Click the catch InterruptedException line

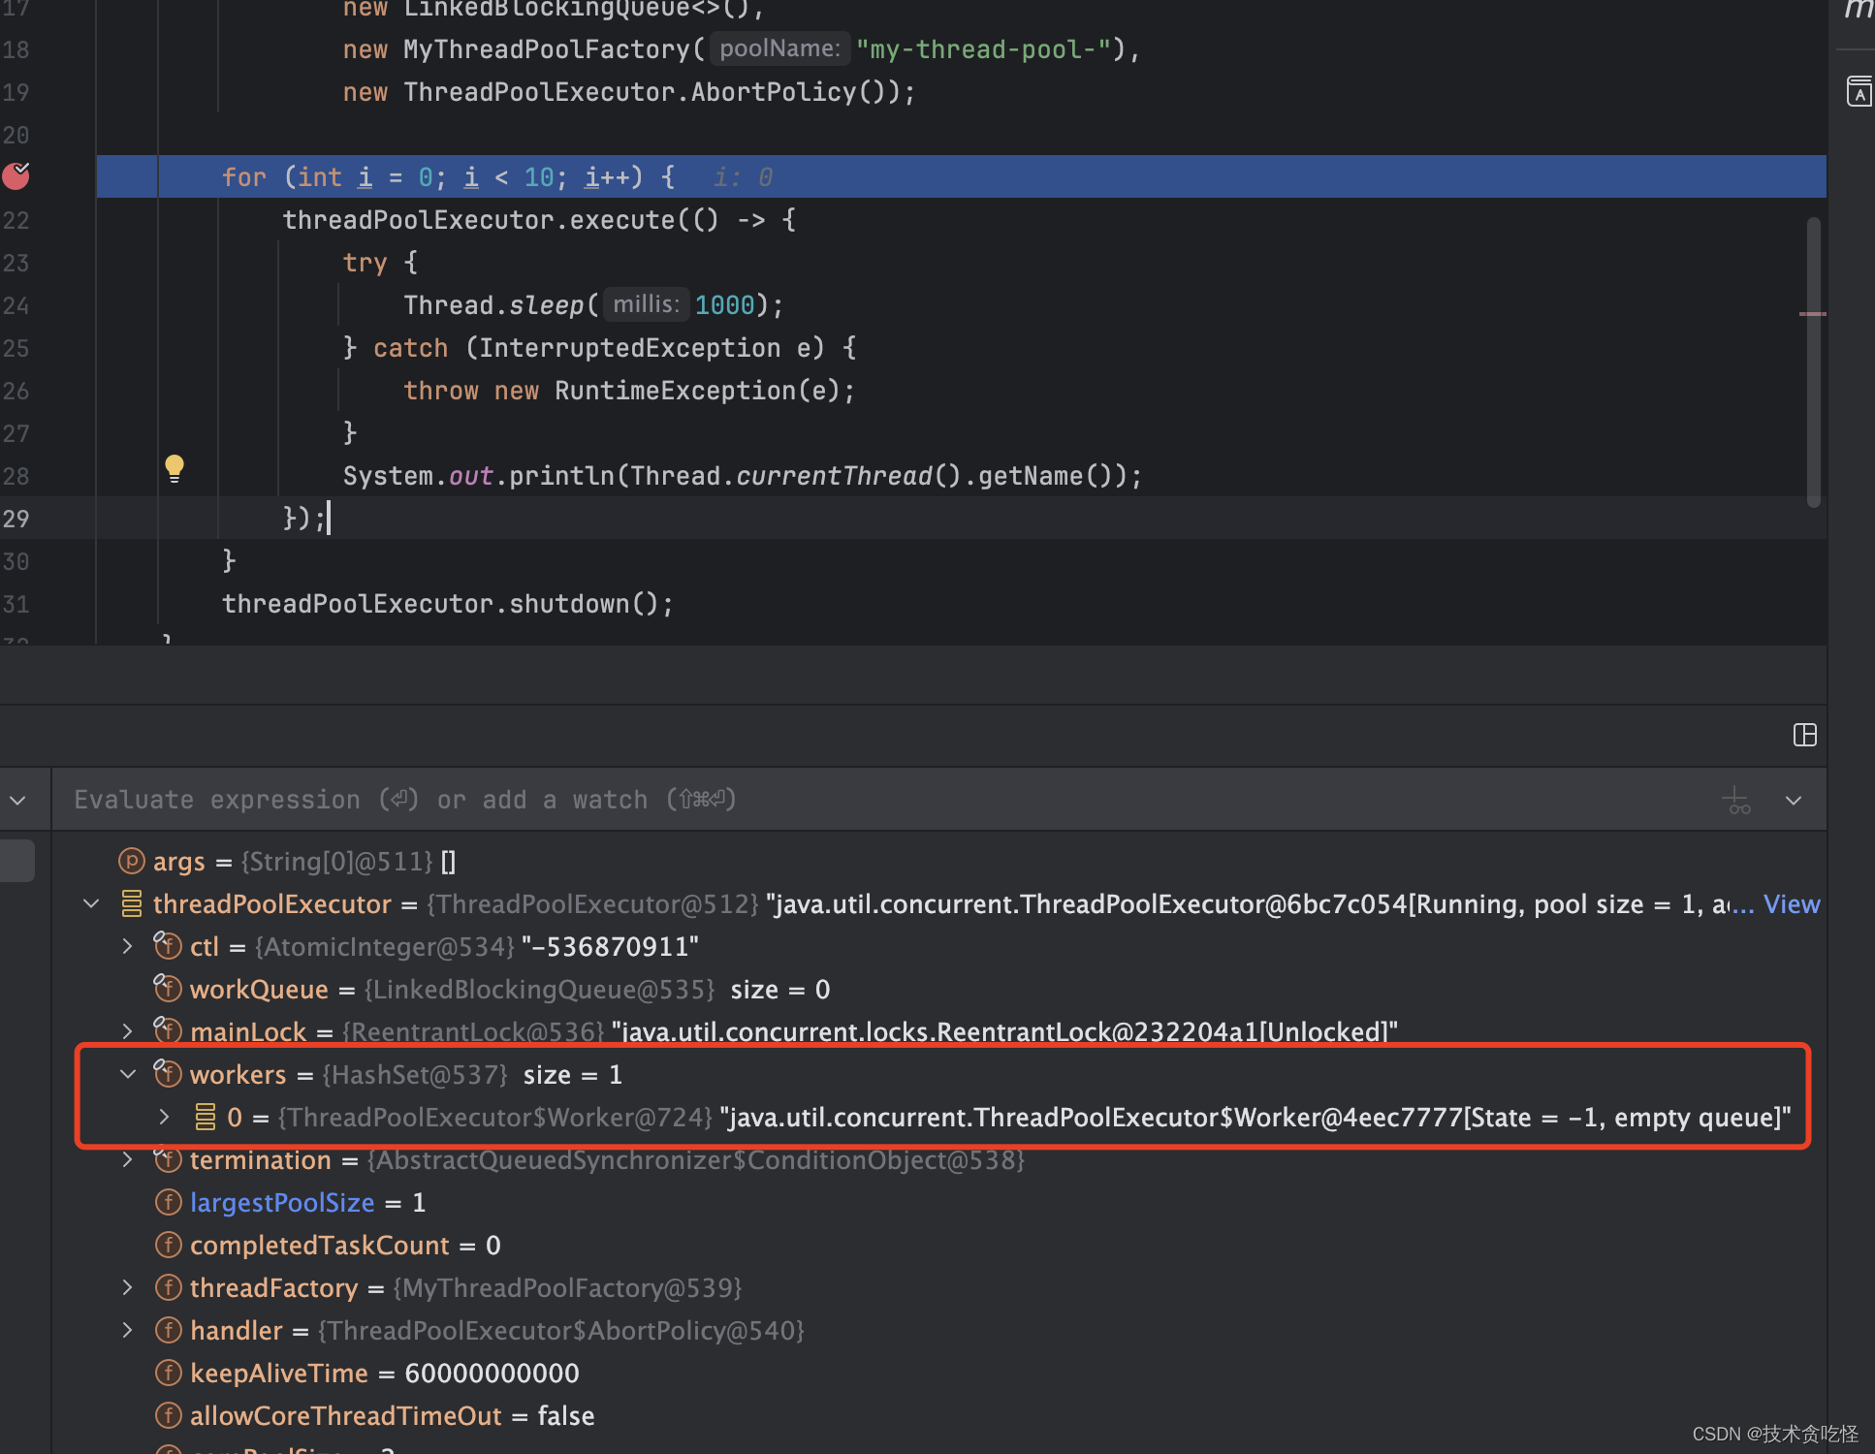click(x=599, y=348)
